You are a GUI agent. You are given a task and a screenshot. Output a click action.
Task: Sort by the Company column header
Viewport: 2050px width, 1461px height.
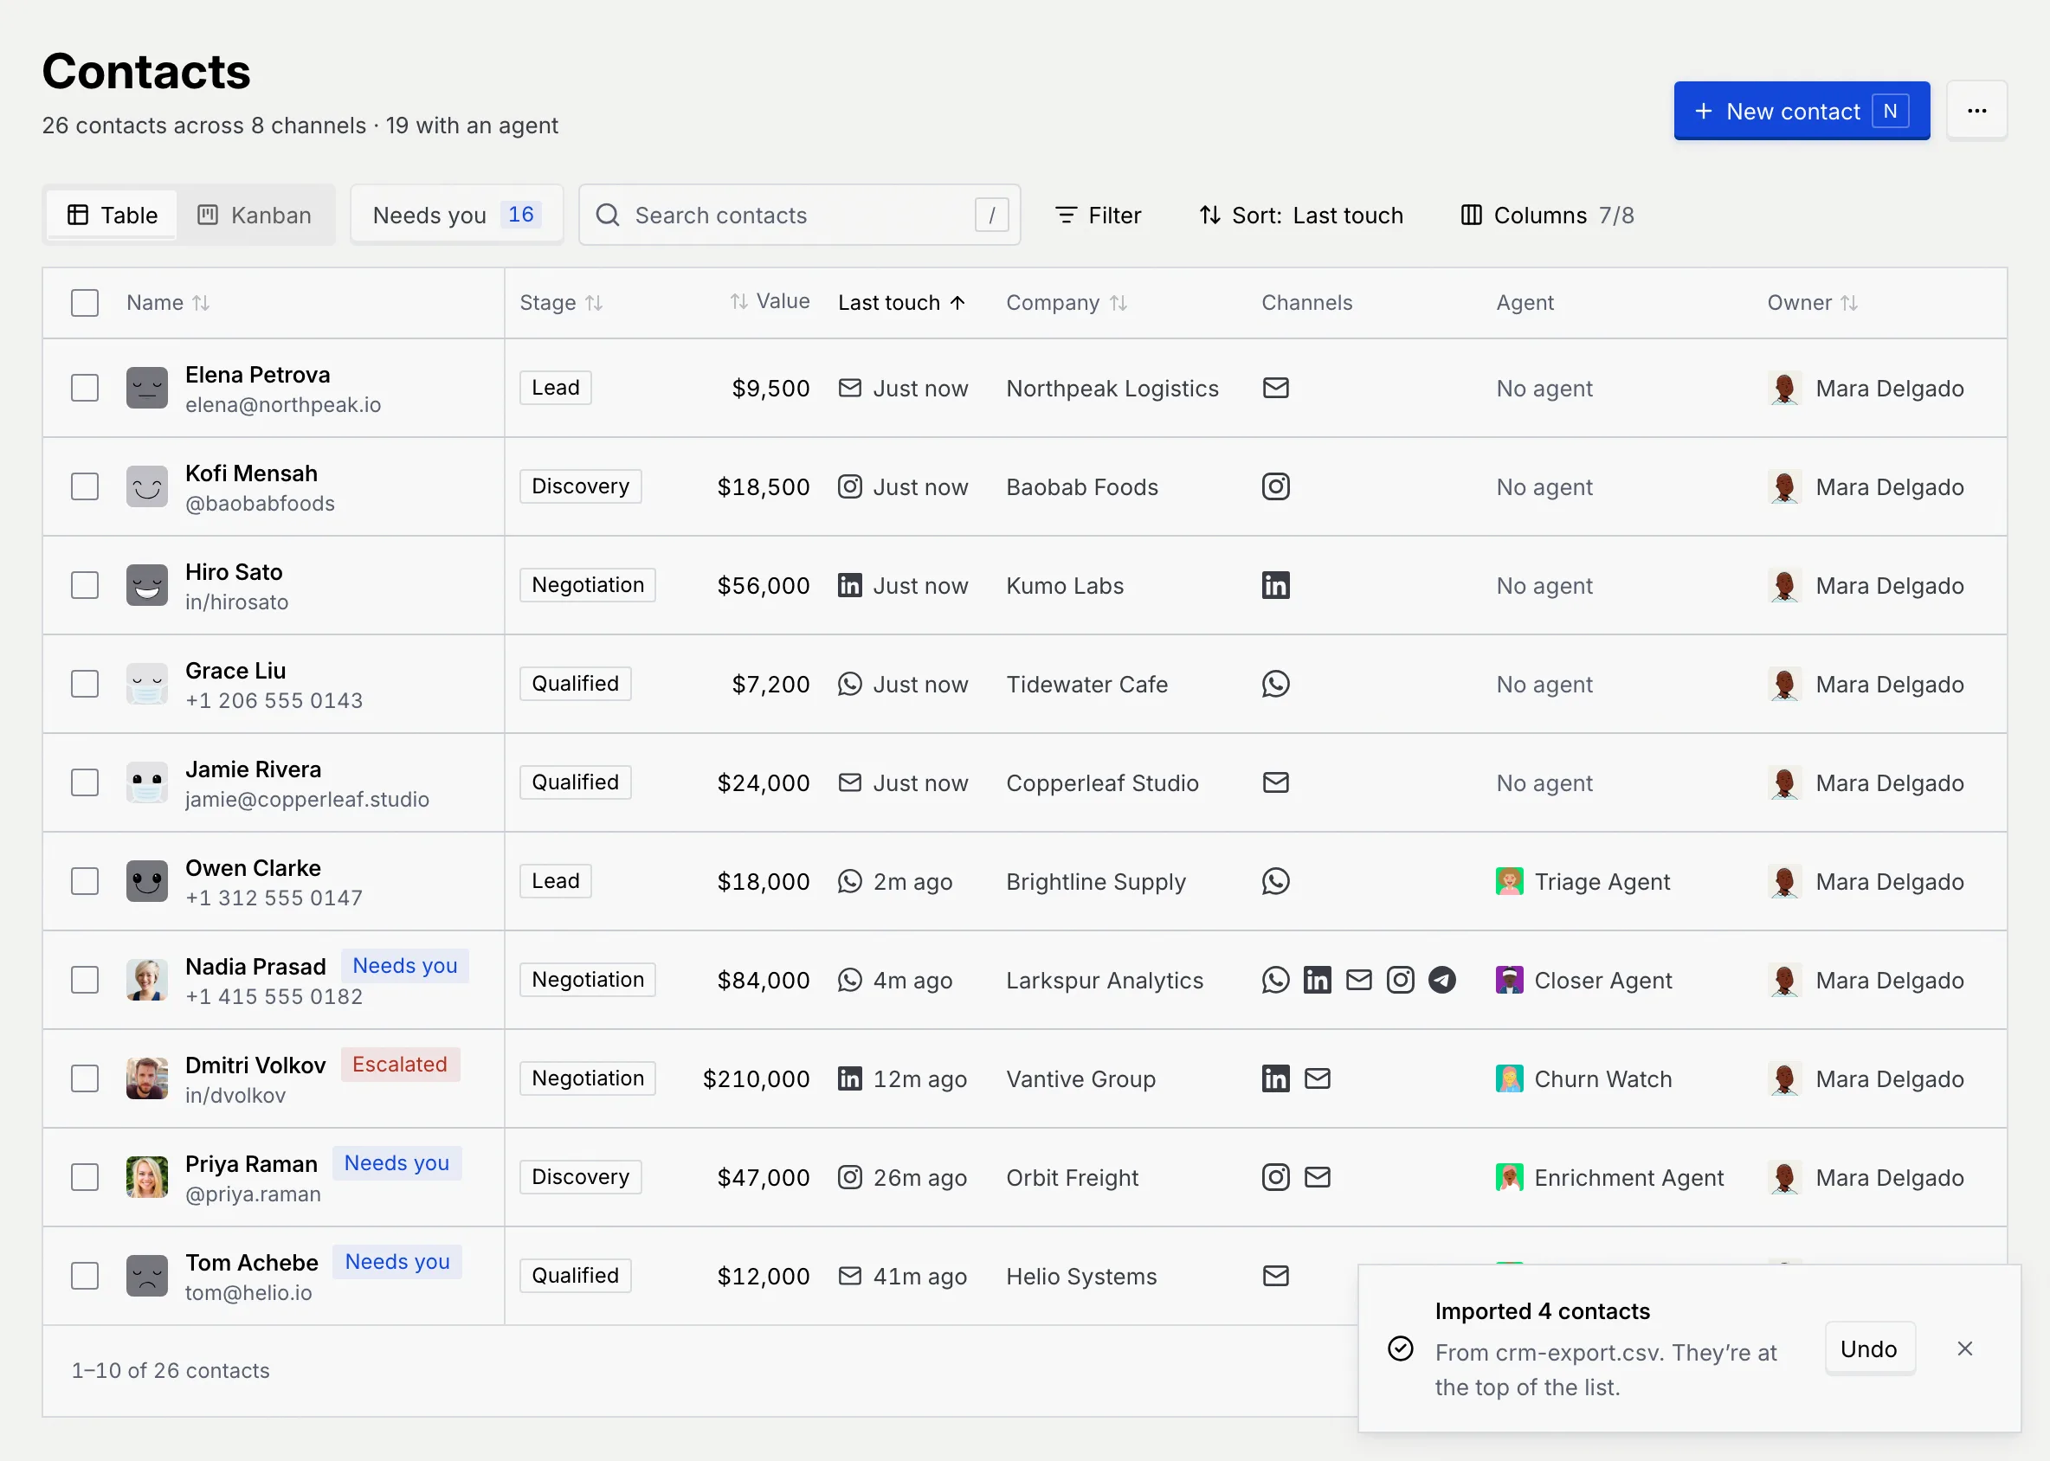pyautogui.click(x=1067, y=302)
